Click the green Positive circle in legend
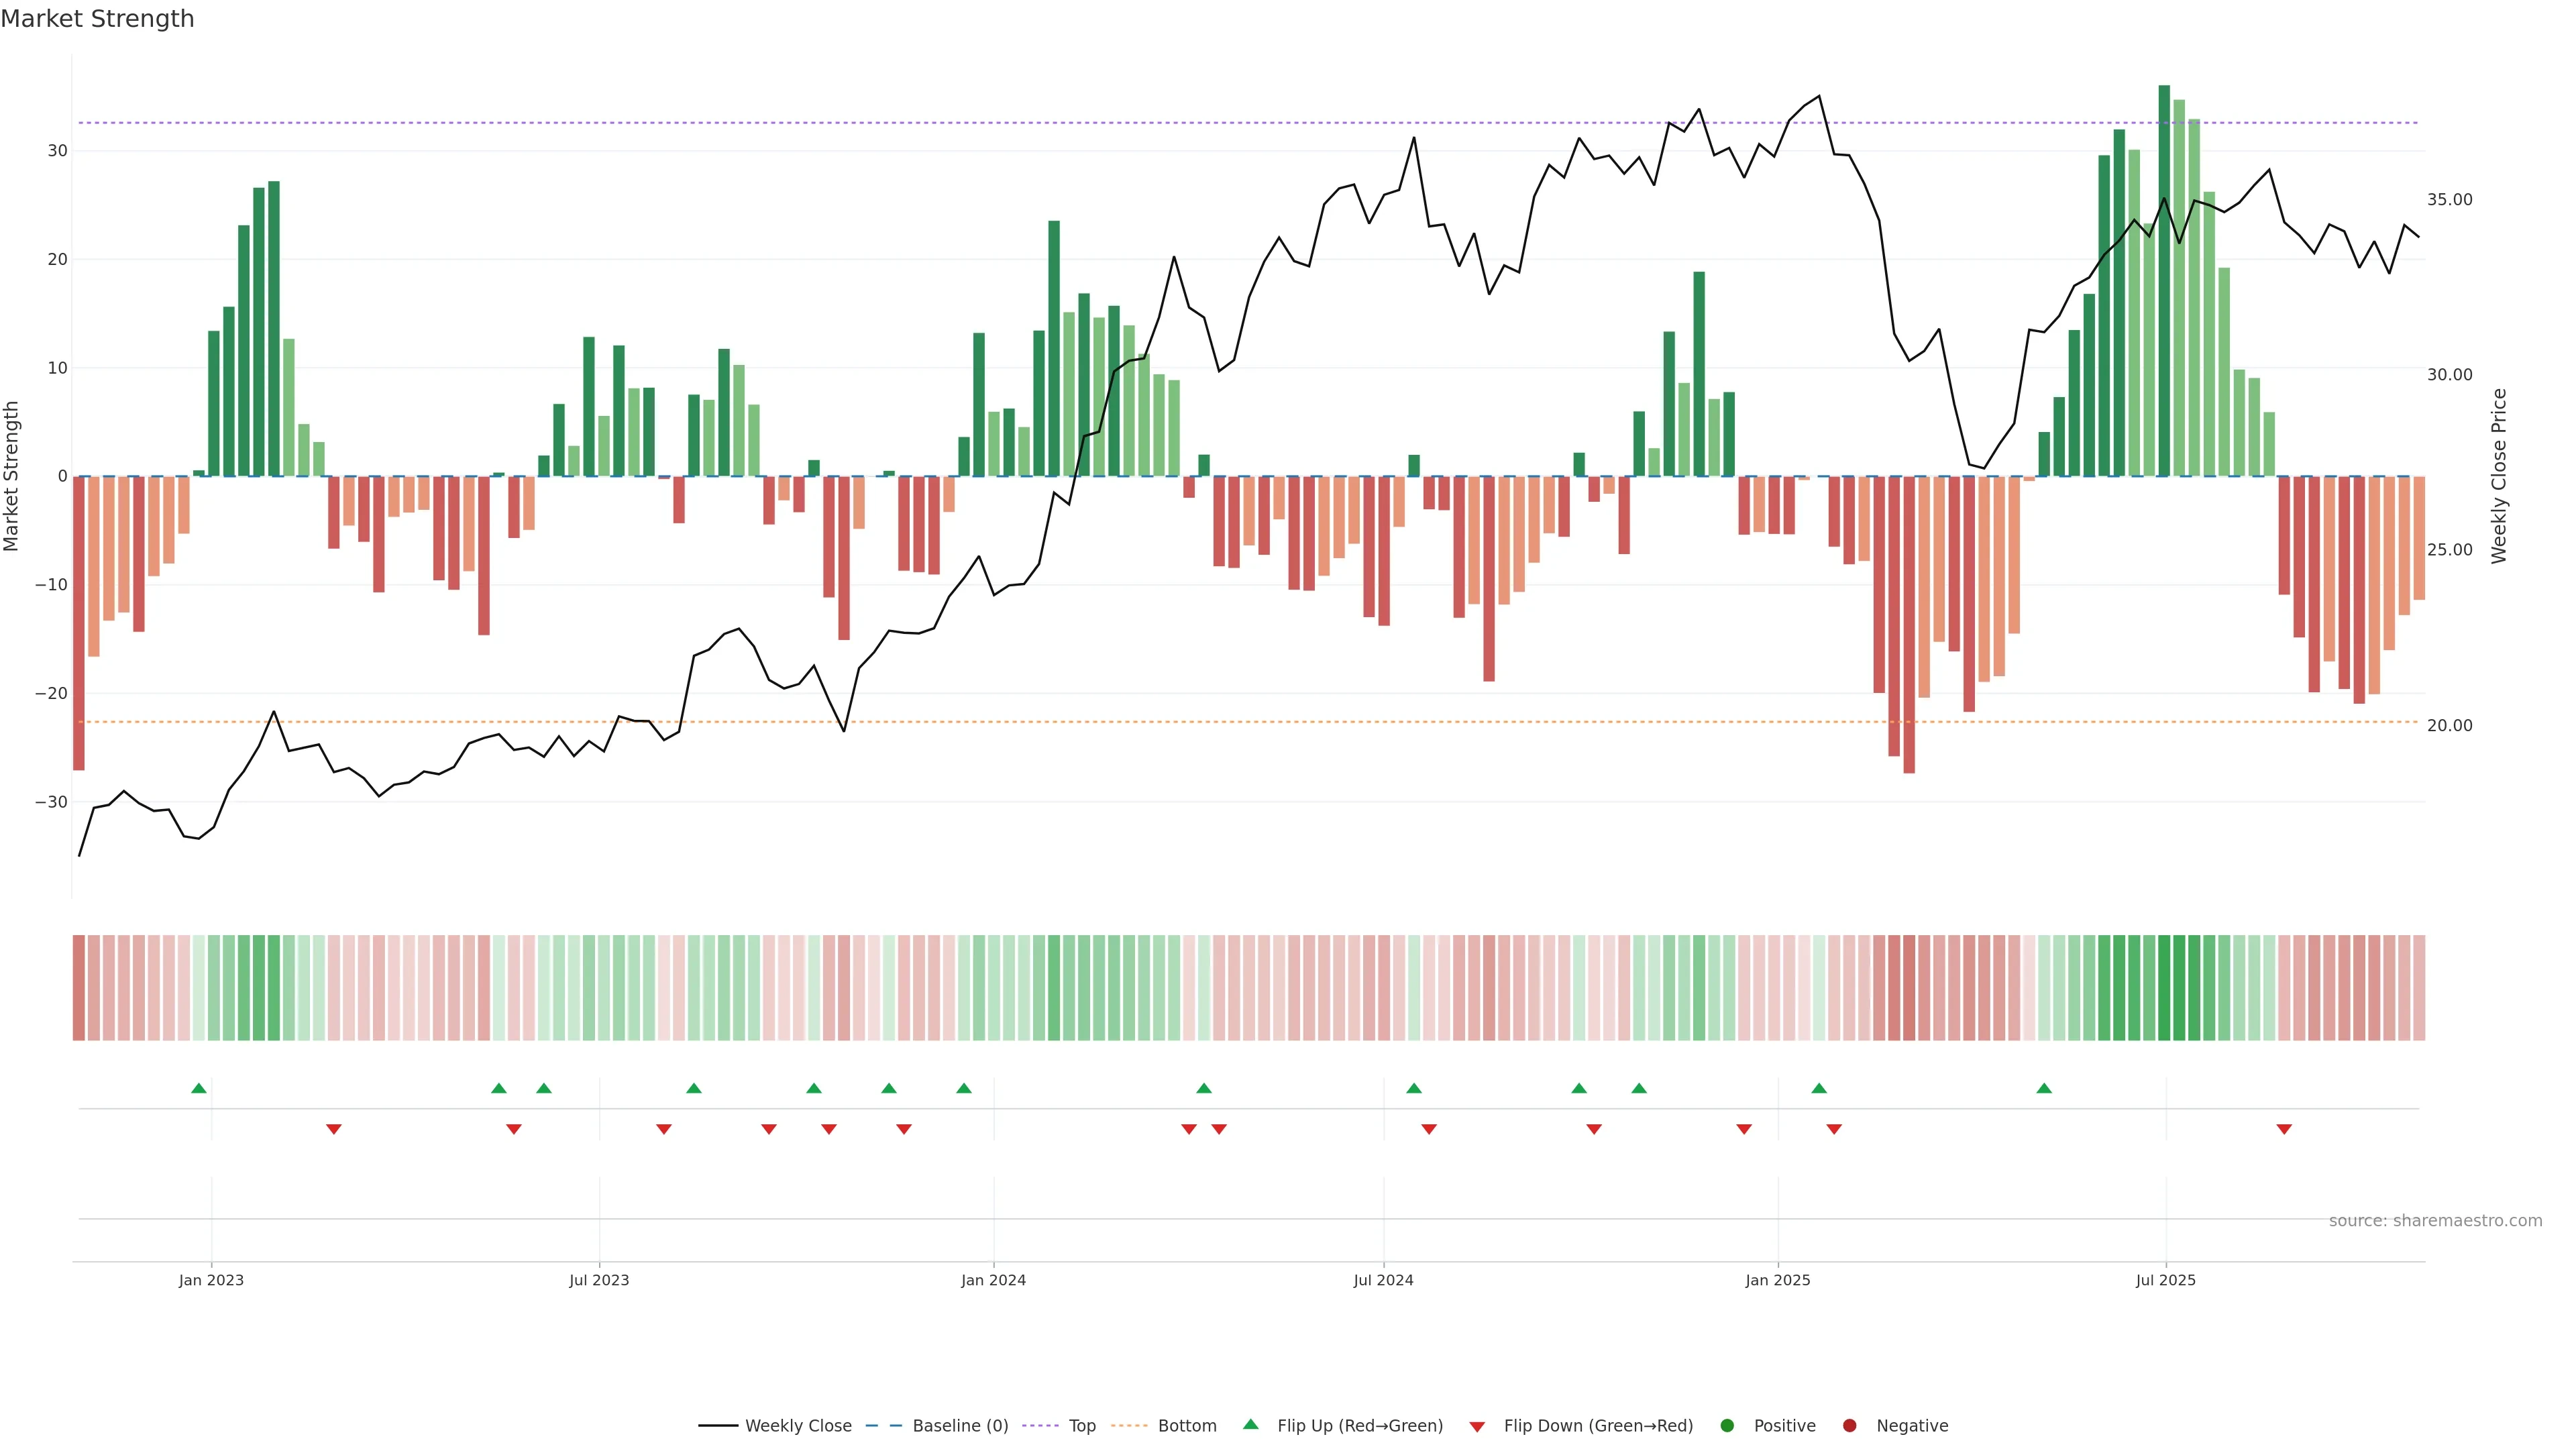This screenshot has width=2576, height=1449. click(x=1727, y=1425)
